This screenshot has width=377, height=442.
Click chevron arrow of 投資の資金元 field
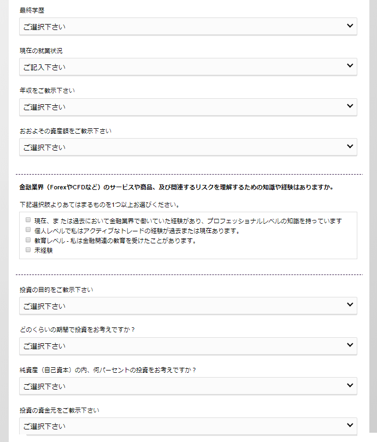pyautogui.click(x=350, y=425)
